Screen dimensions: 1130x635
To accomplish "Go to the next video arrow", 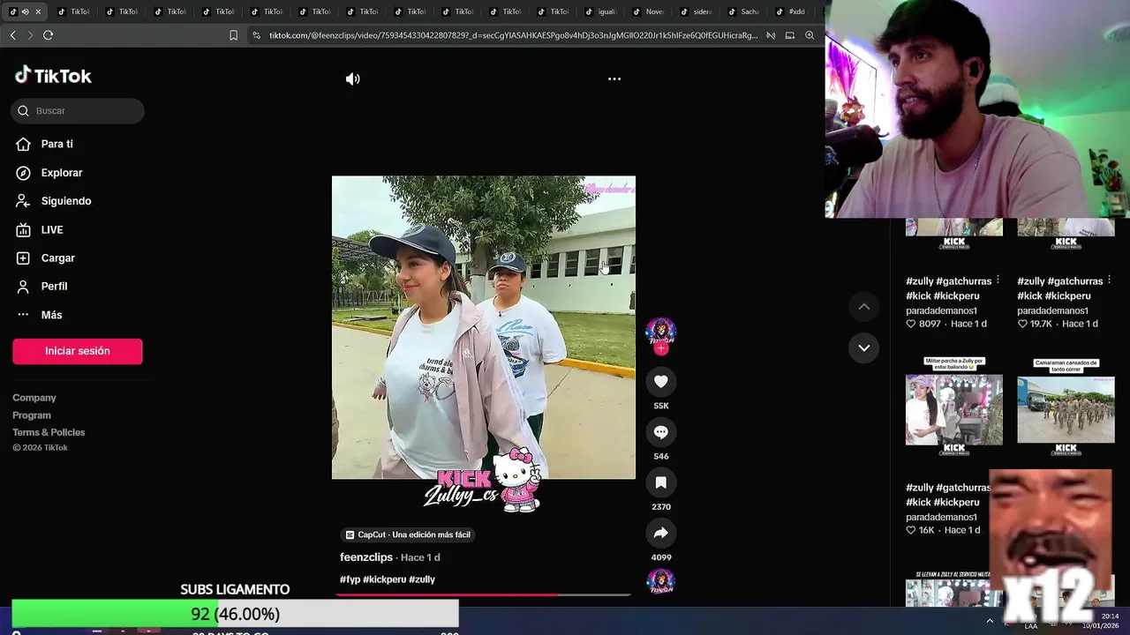I will tap(864, 347).
